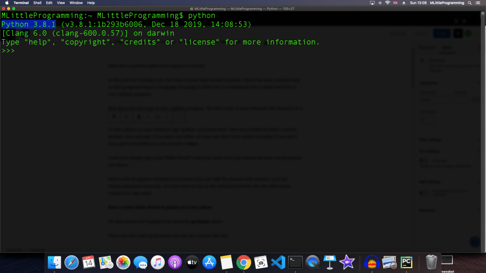Open Google Chrome in the dock
The height and width of the screenshot is (273, 486).
[x=243, y=262]
